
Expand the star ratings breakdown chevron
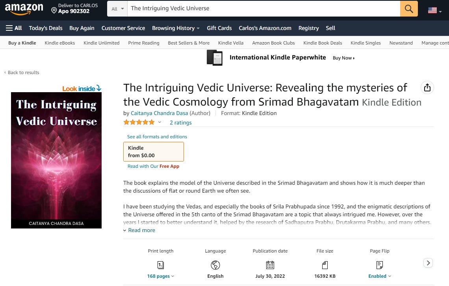coord(160,122)
